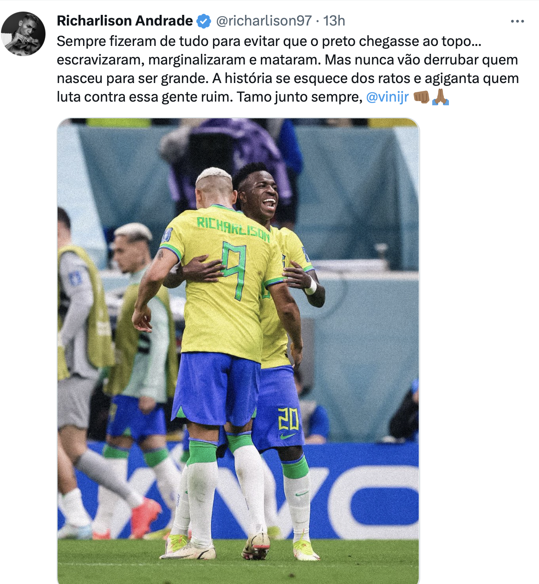Viewport: 539px width, 584px height.
Task: Click the phrase 'Tamo junto sempre'
Action: tap(299, 97)
